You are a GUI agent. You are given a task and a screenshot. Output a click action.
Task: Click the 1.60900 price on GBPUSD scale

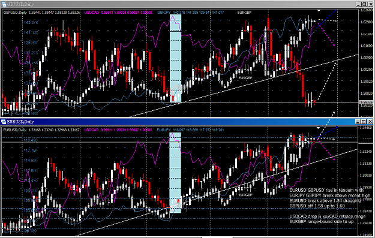tap(367, 58)
